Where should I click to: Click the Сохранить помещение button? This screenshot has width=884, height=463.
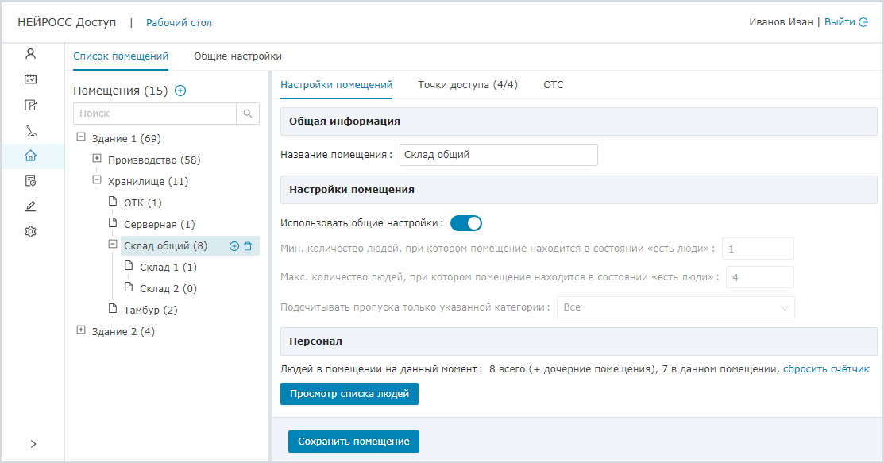[353, 442]
